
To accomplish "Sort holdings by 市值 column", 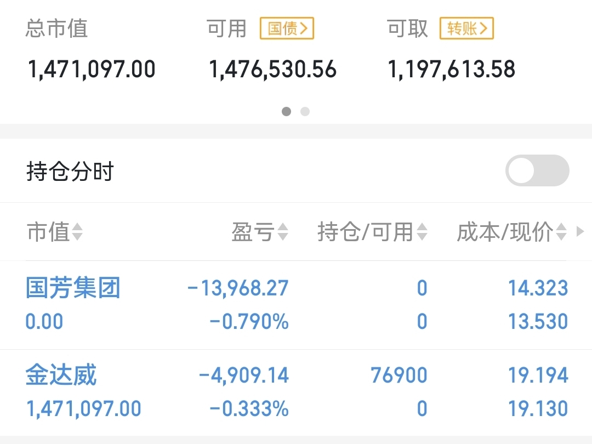I will pyautogui.click(x=54, y=231).
